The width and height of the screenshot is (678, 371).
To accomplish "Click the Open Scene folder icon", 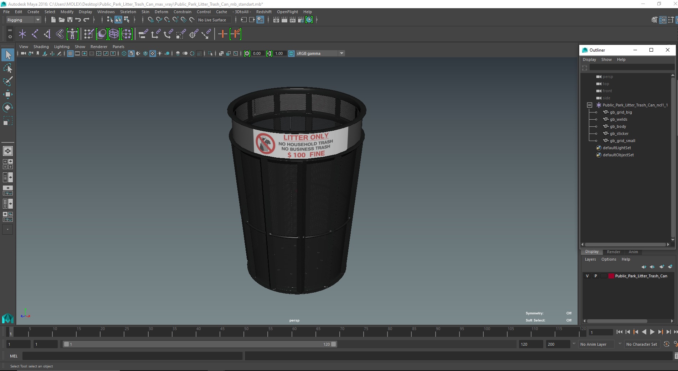I will pyautogui.click(x=62, y=20).
